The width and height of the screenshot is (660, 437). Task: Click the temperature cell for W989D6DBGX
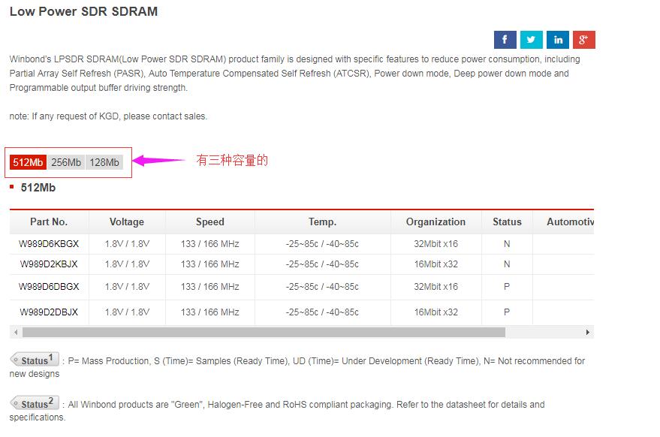point(322,287)
